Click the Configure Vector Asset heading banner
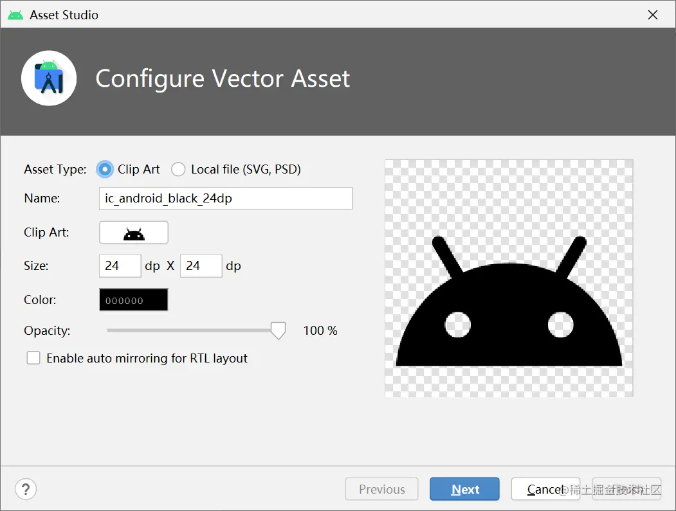 tap(222, 78)
